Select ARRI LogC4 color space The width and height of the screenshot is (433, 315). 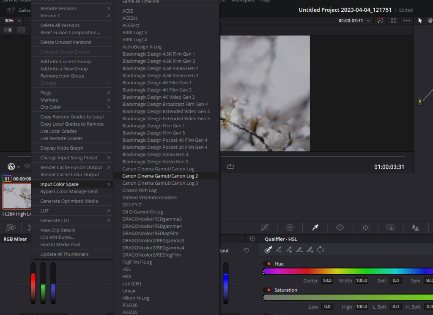(x=167, y=39)
